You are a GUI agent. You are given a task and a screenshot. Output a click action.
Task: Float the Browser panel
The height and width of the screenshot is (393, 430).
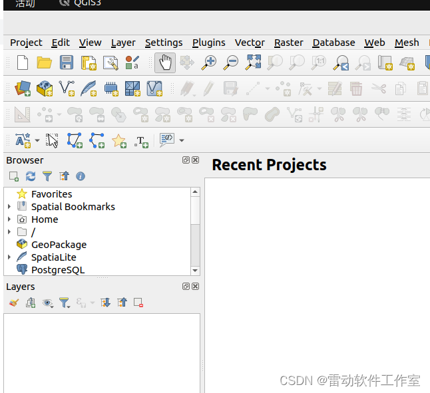click(x=186, y=160)
